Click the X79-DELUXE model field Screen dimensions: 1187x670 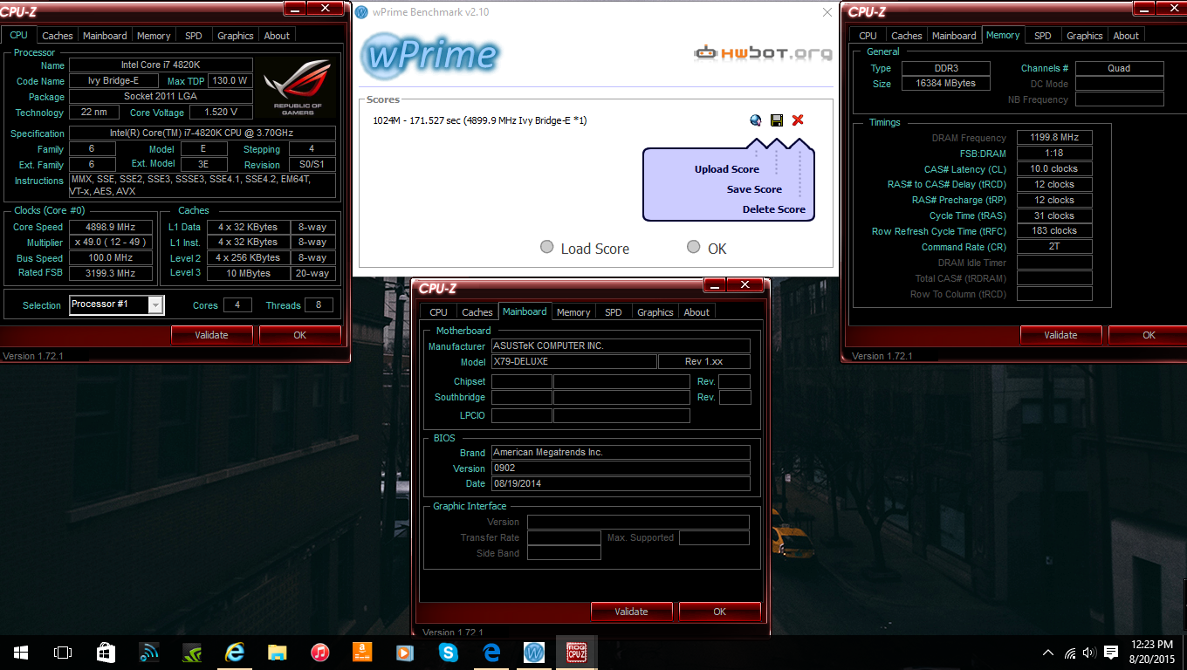tap(573, 362)
